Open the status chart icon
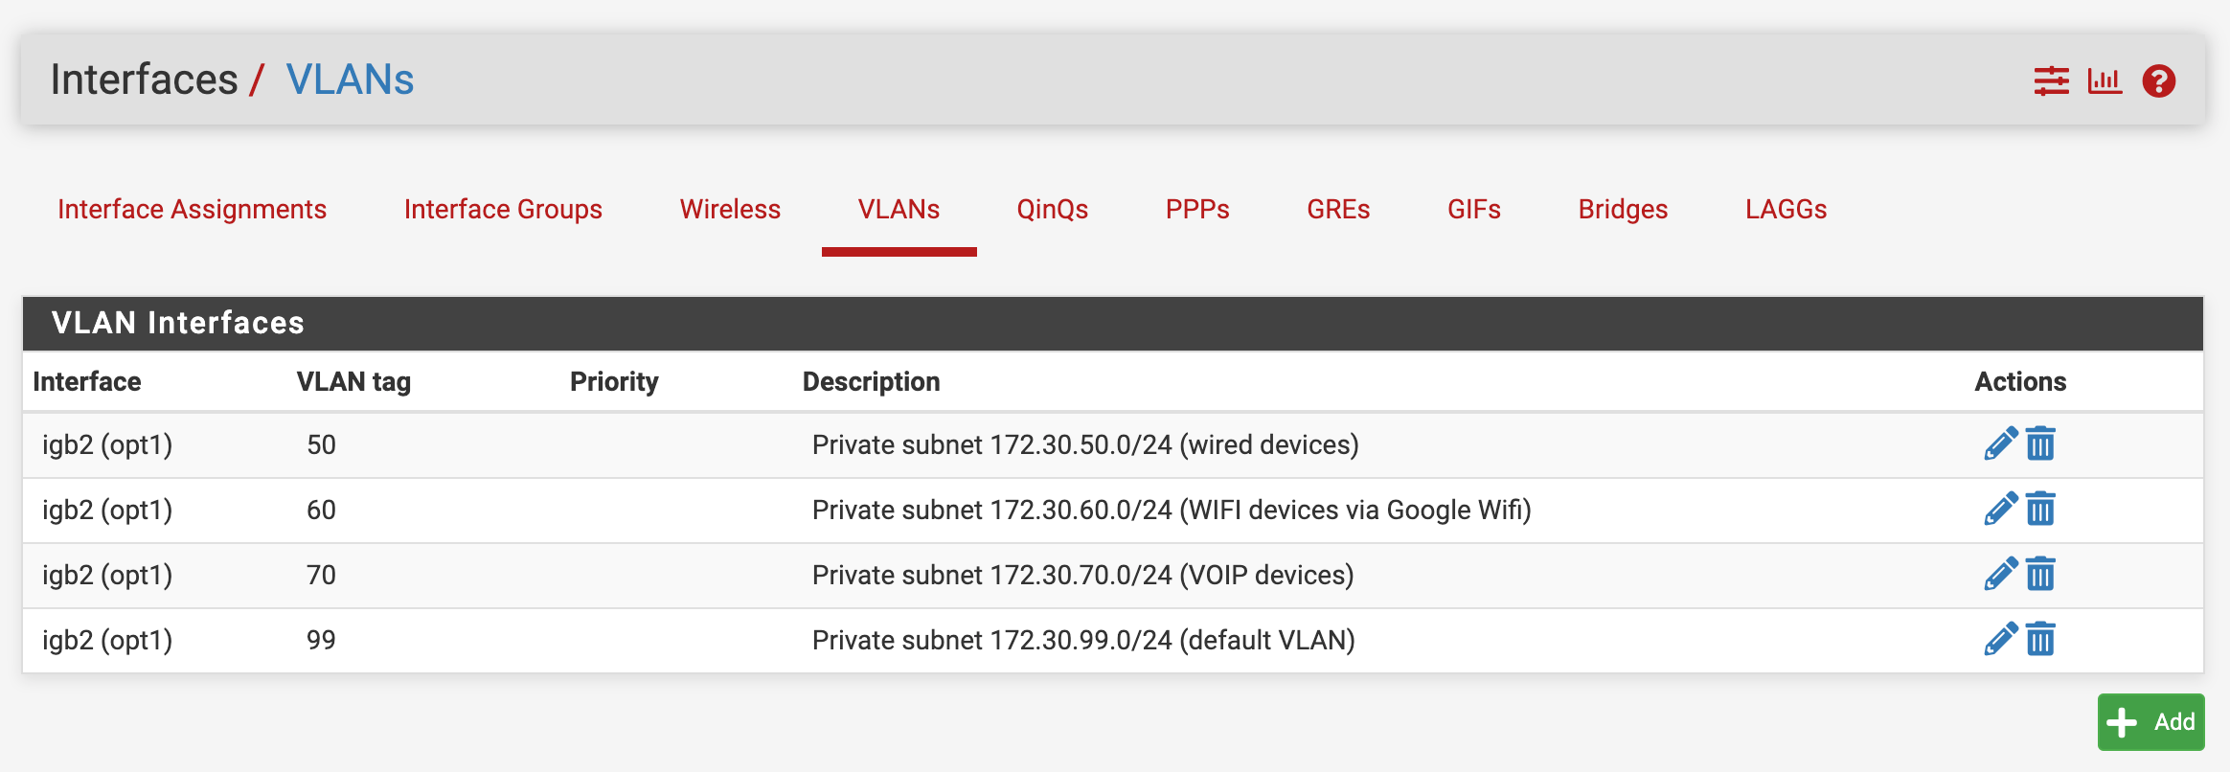 2105,81
